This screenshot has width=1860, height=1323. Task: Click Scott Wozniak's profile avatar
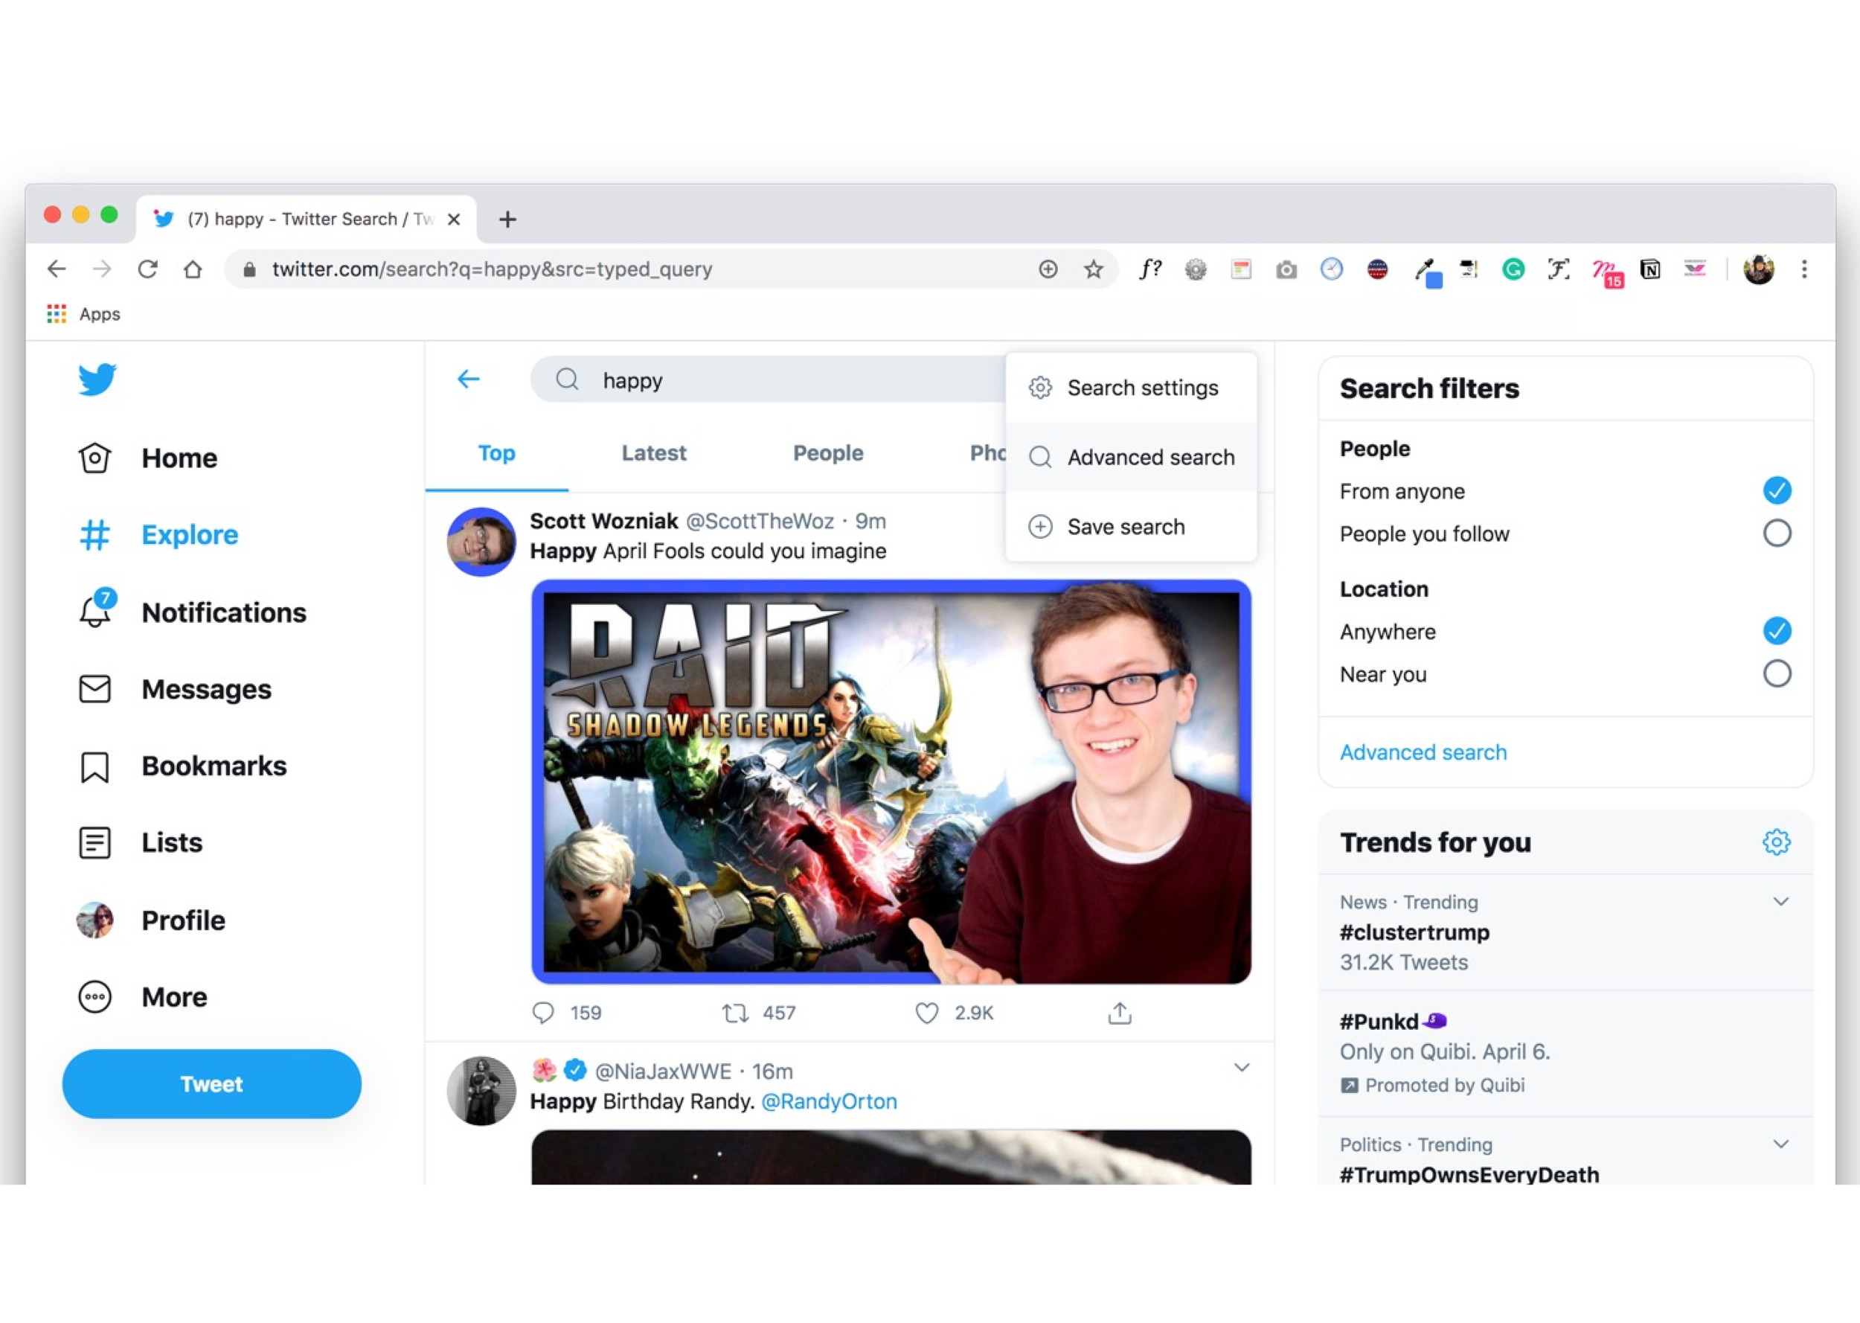481,542
